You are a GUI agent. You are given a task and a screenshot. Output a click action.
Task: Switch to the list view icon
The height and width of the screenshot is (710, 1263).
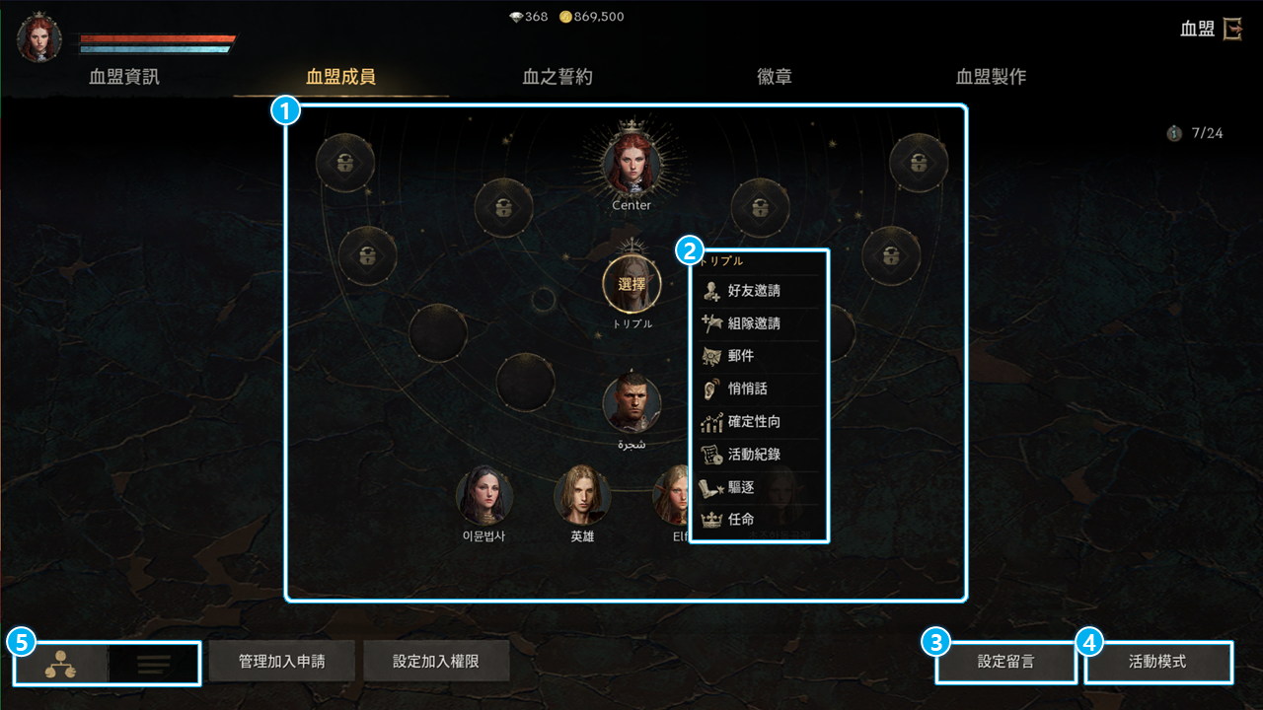point(153,663)
